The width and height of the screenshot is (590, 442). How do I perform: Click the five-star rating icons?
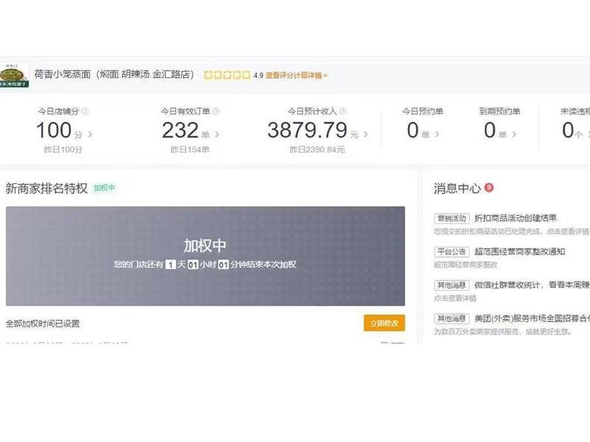click(x=227, y=75)
